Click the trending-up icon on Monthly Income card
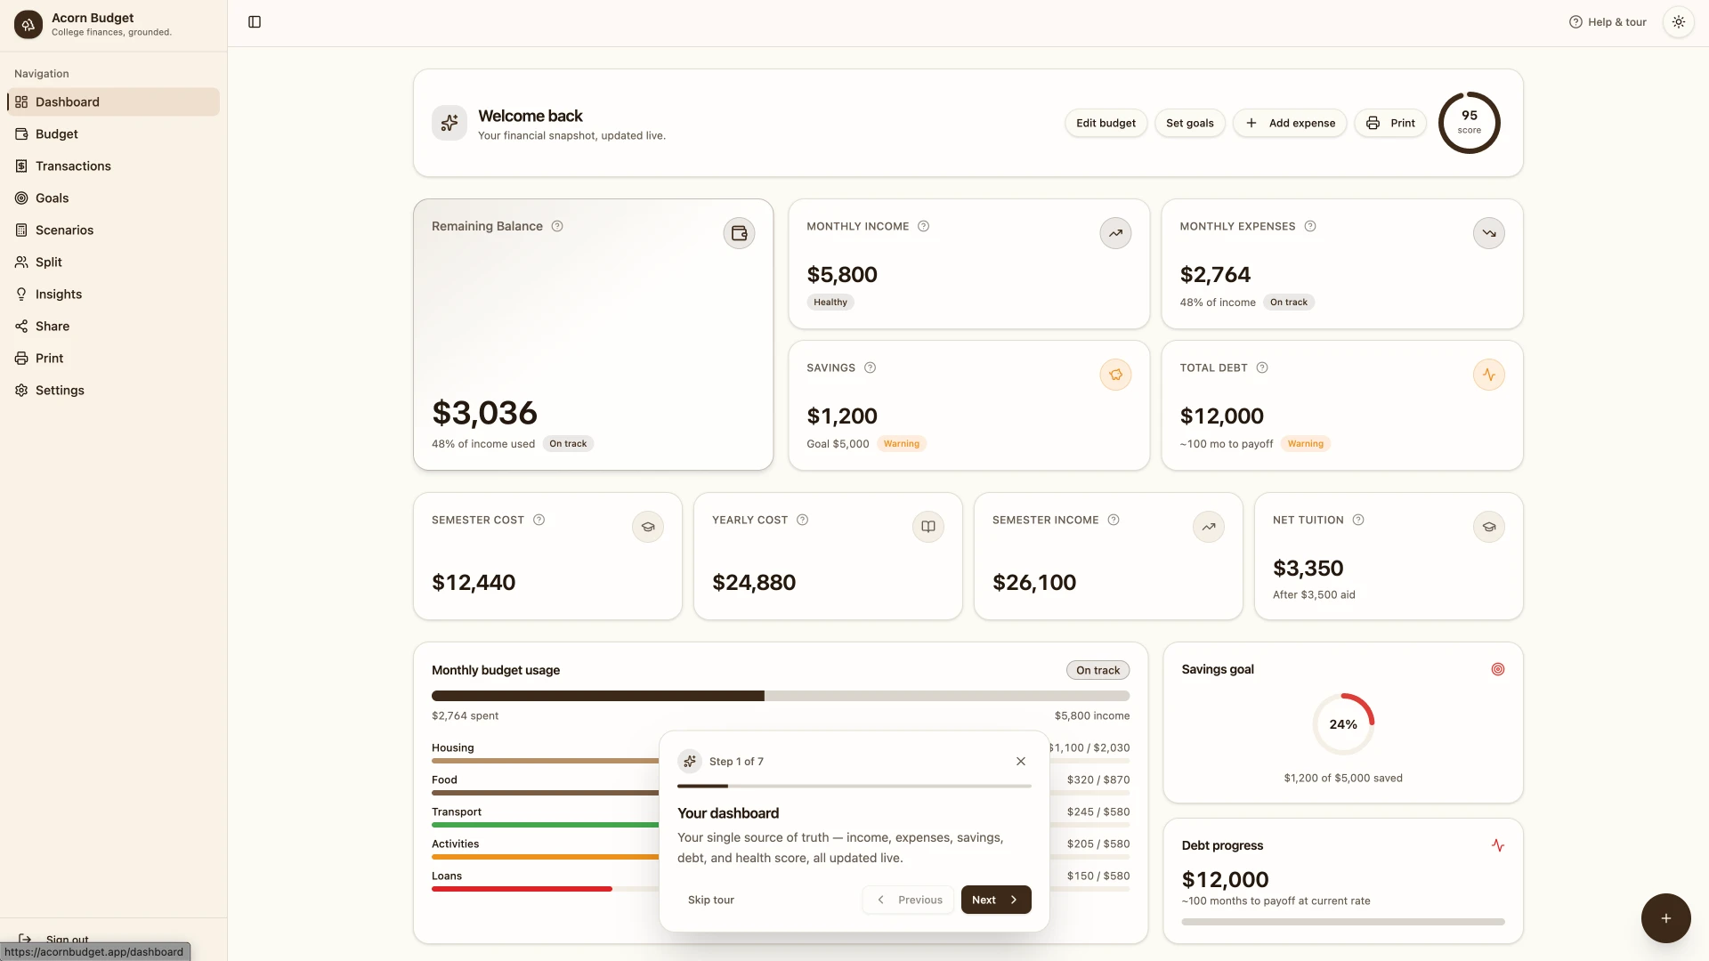Screen dimensions: 1709x961 coord(1115,233)
